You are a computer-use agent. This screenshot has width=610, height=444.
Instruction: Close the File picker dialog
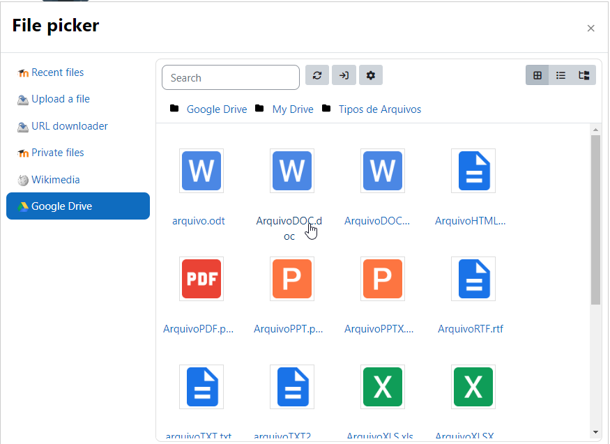pos(591,29)
